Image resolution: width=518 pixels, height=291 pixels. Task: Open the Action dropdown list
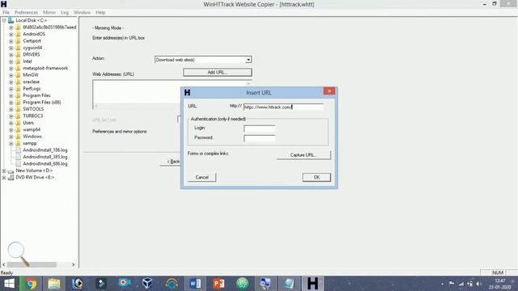(x=248, y=60)
